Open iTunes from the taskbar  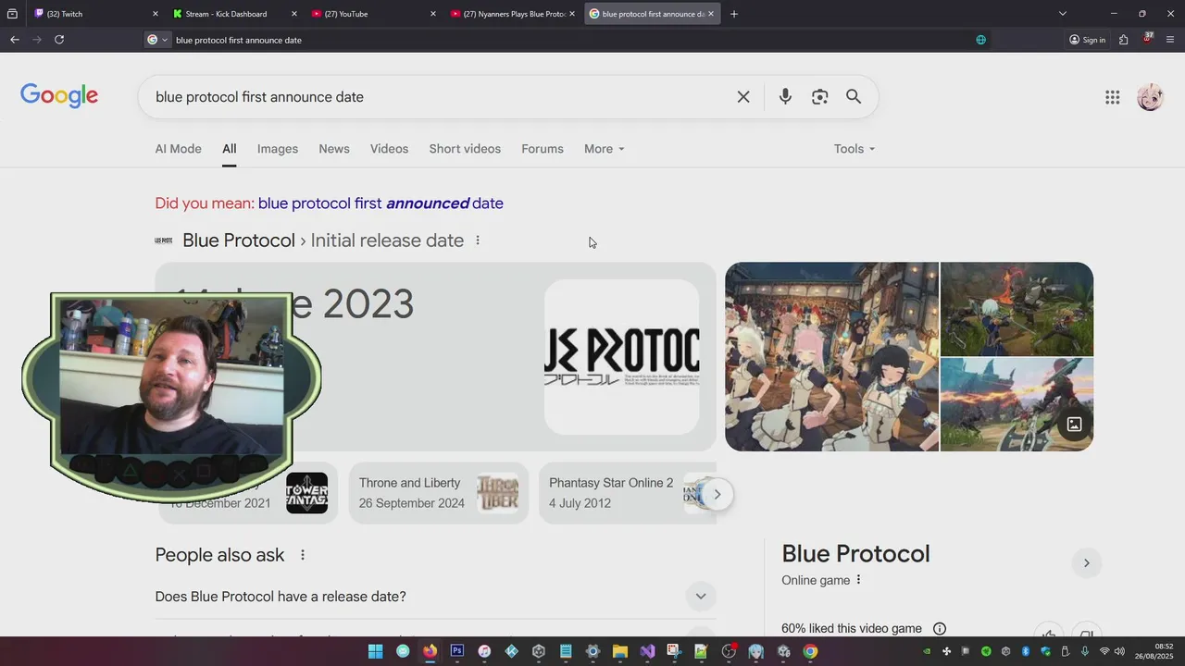pos(484,651)
